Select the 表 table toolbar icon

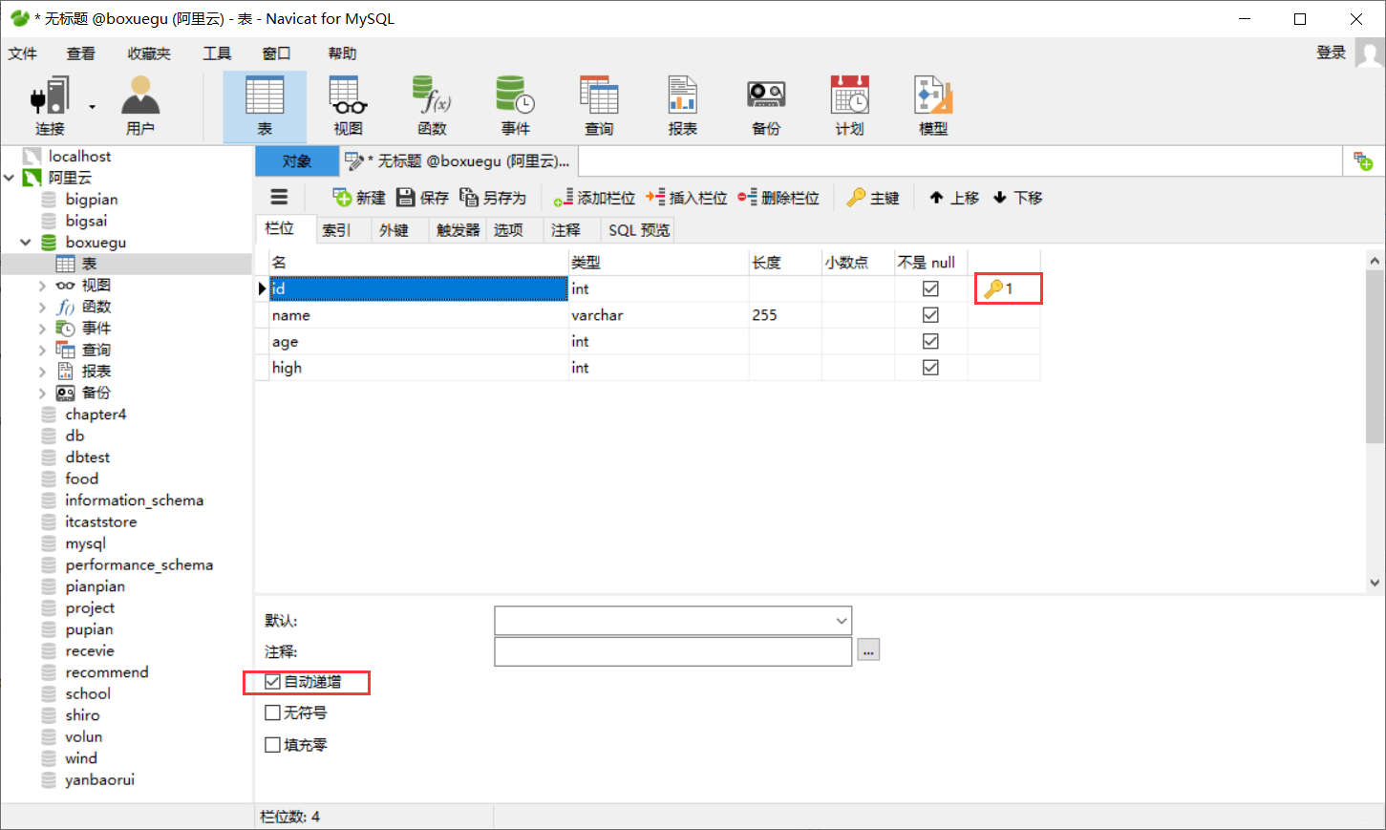[x=265, y=106]
